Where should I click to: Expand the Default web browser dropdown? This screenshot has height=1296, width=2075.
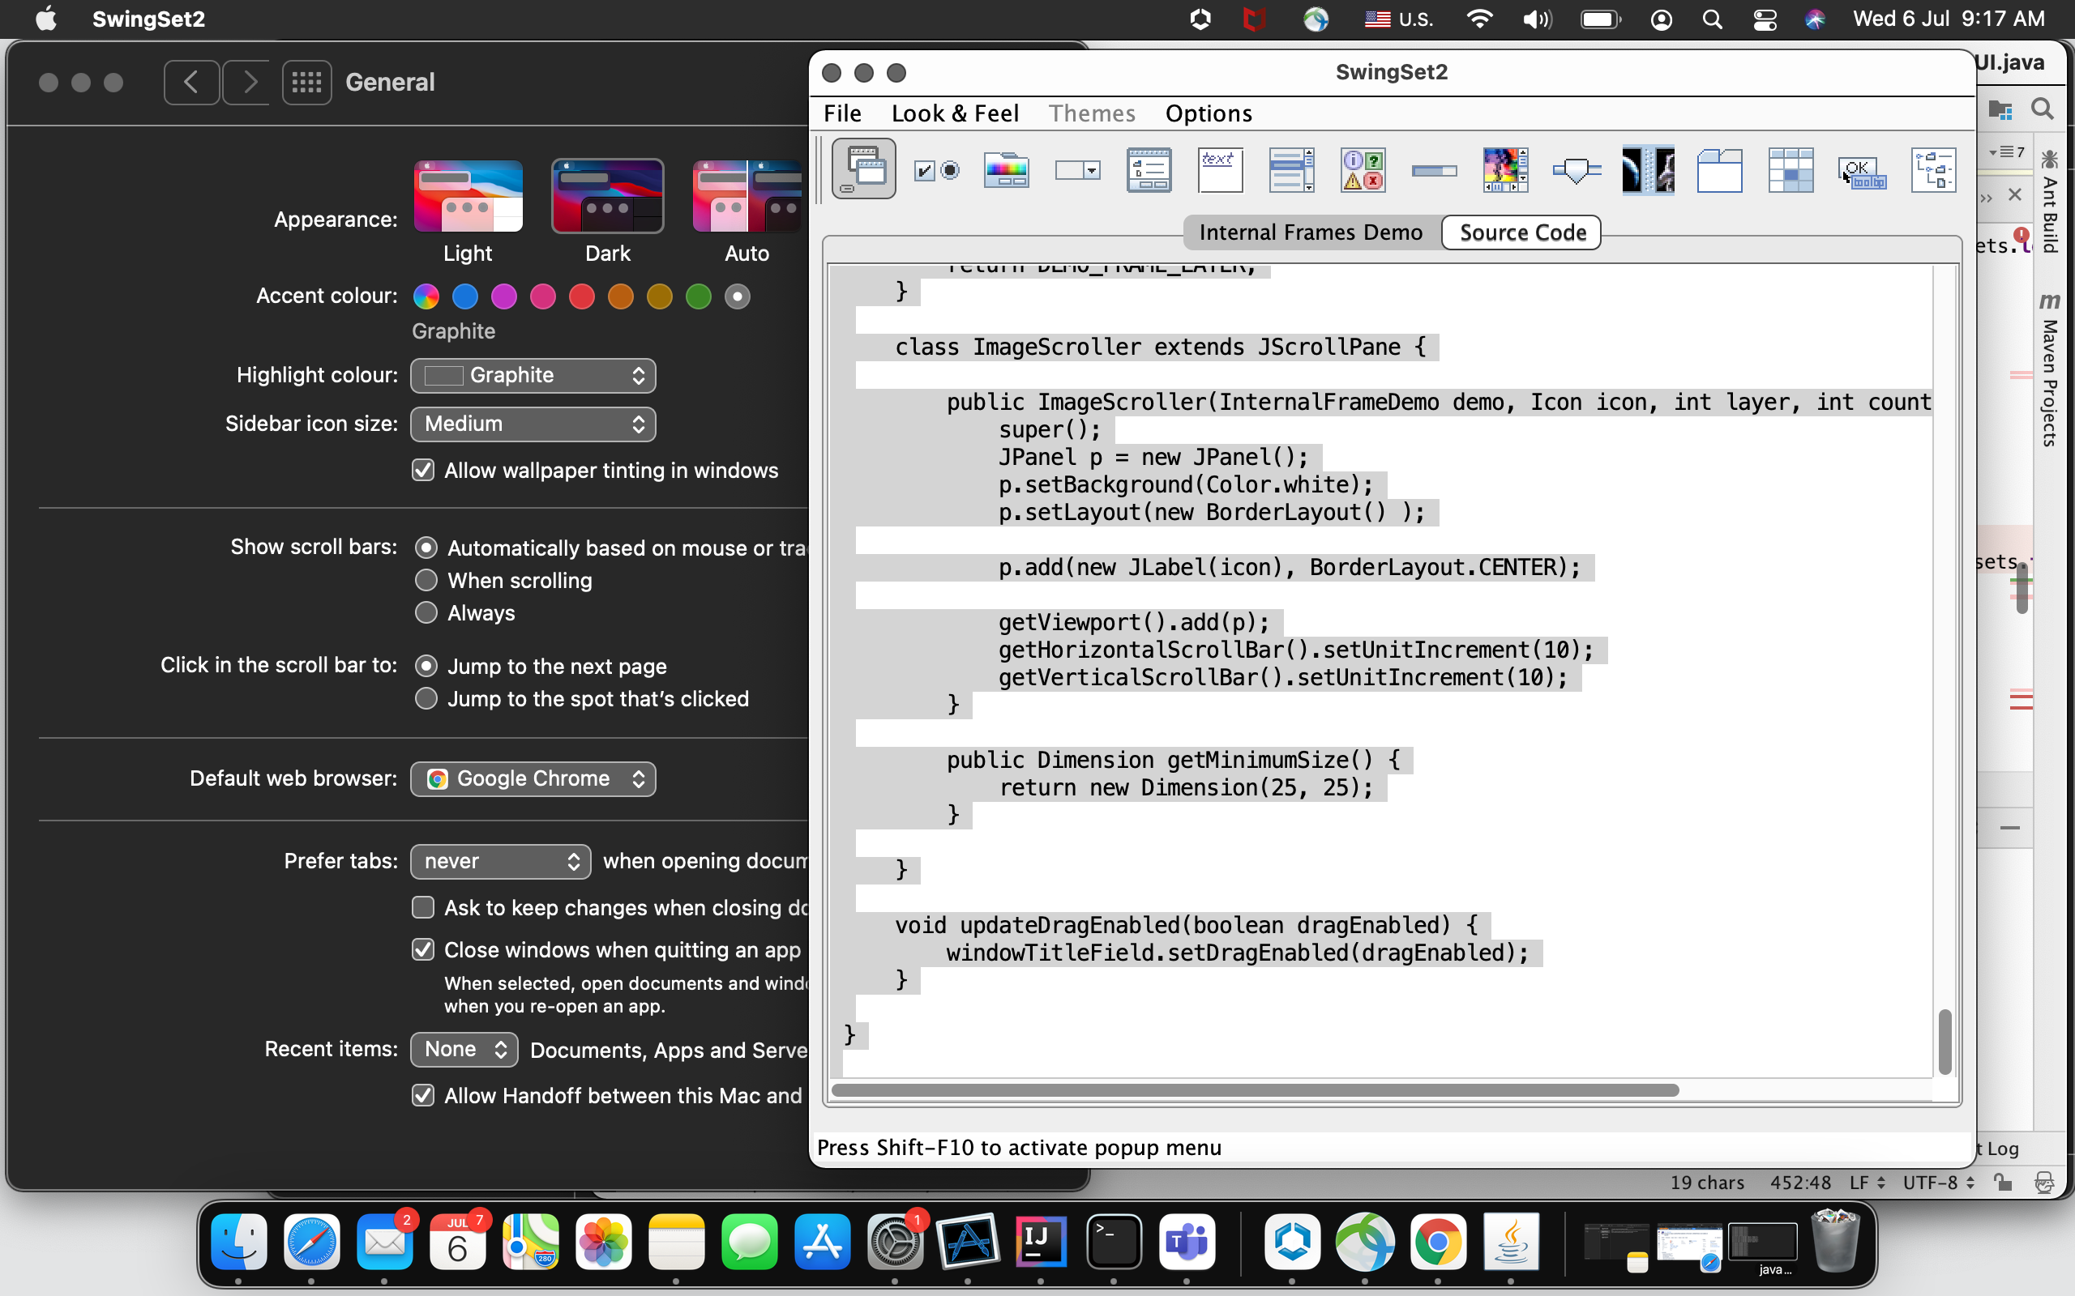click(x=533, y=778)
